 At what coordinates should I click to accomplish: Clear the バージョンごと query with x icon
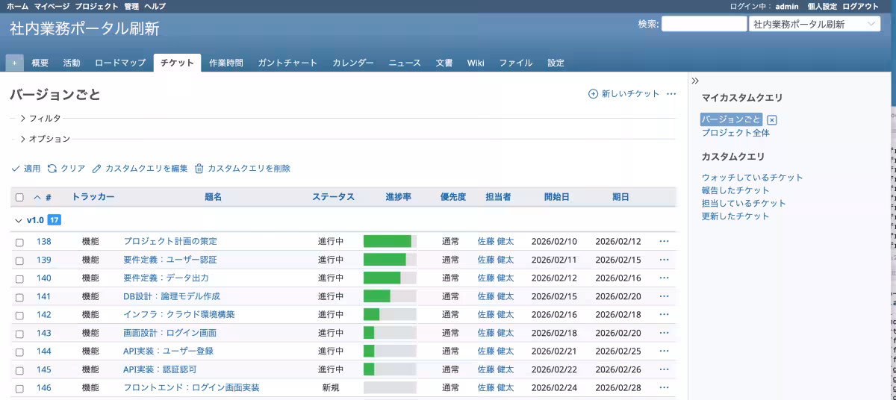point(772,120)
